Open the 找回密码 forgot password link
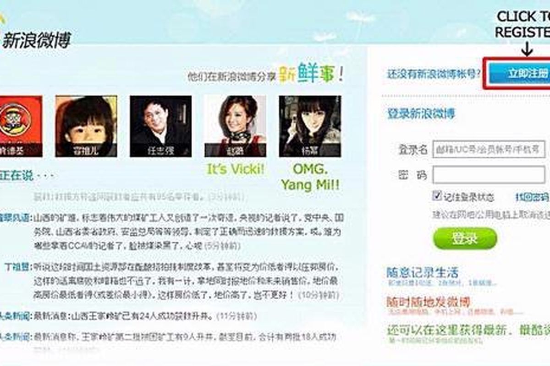Screen dimensions: 550x366 tap(533, 197)
